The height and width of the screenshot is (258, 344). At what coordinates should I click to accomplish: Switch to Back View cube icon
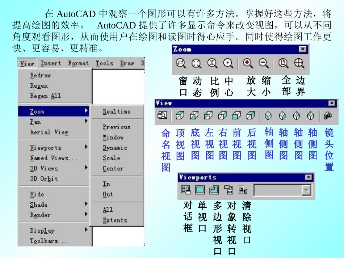pos(251,115)
